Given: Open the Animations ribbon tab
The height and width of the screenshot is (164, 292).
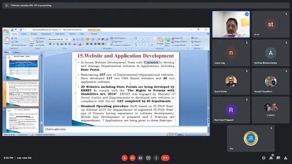Looking at the screenshot, I should [46, 34].
